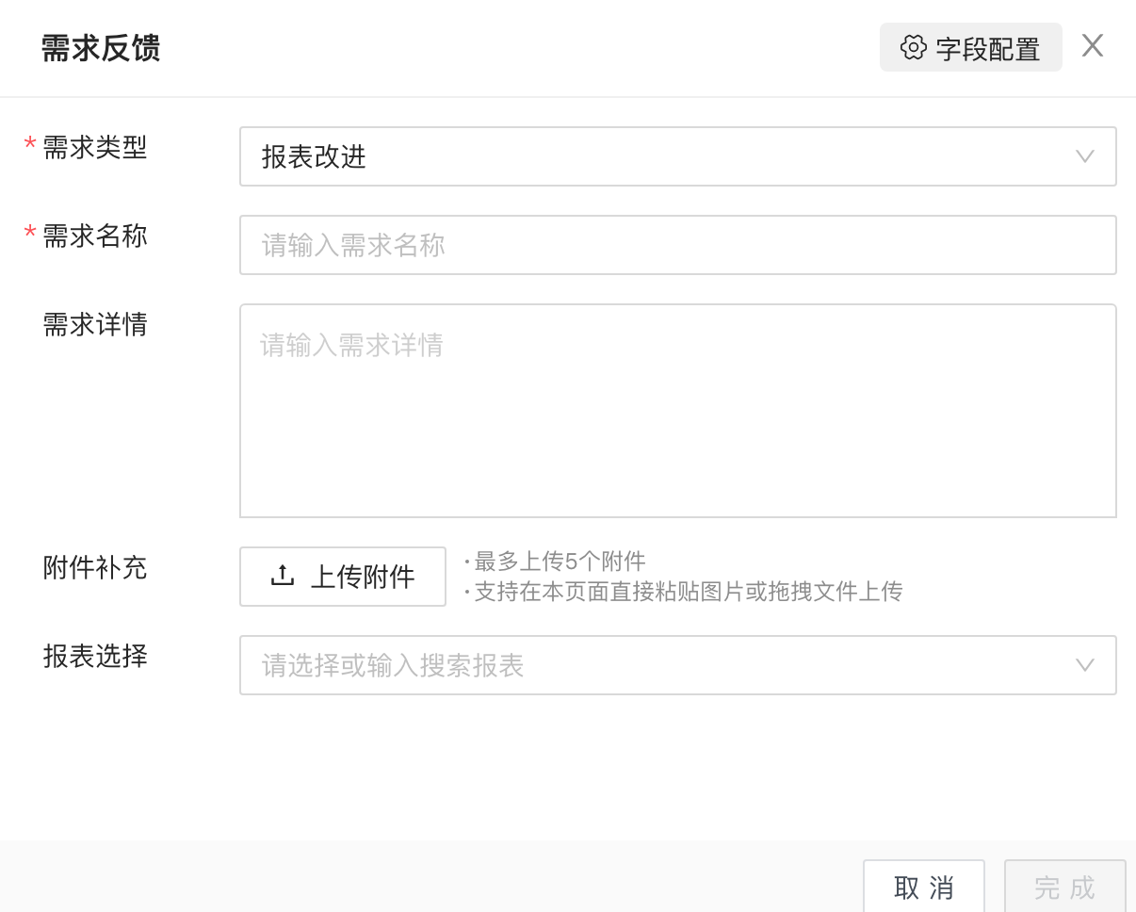Image resolution: width=1136 pixels, height=912 pixels.
Task: Click the chevron arrow in 需求类型 field
Action: coord(1084,156)
